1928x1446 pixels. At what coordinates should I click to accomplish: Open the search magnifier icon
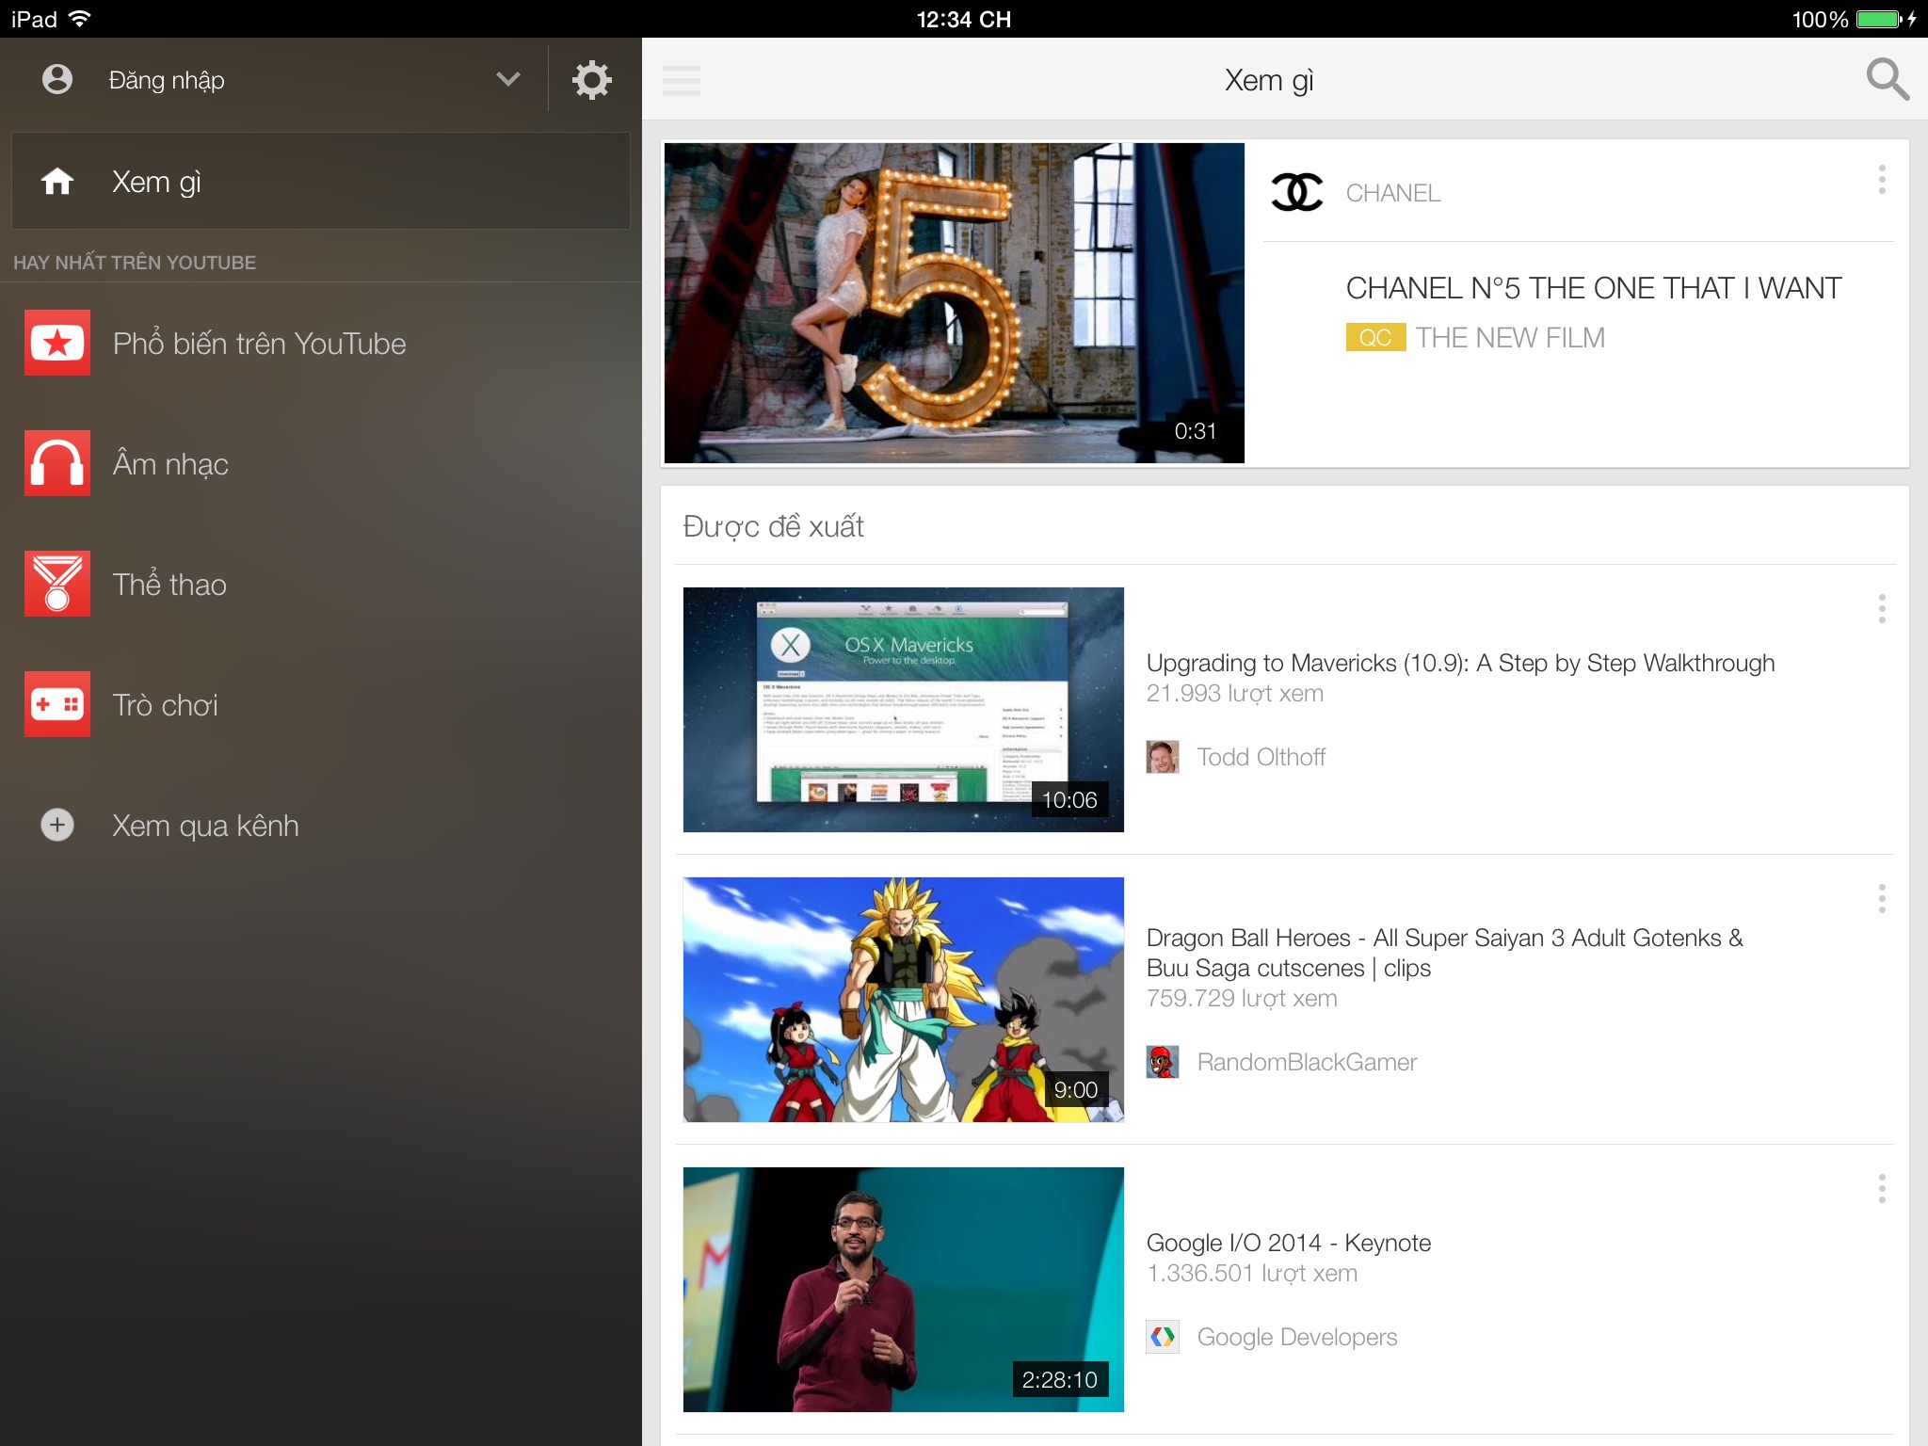coord(1888,80)
